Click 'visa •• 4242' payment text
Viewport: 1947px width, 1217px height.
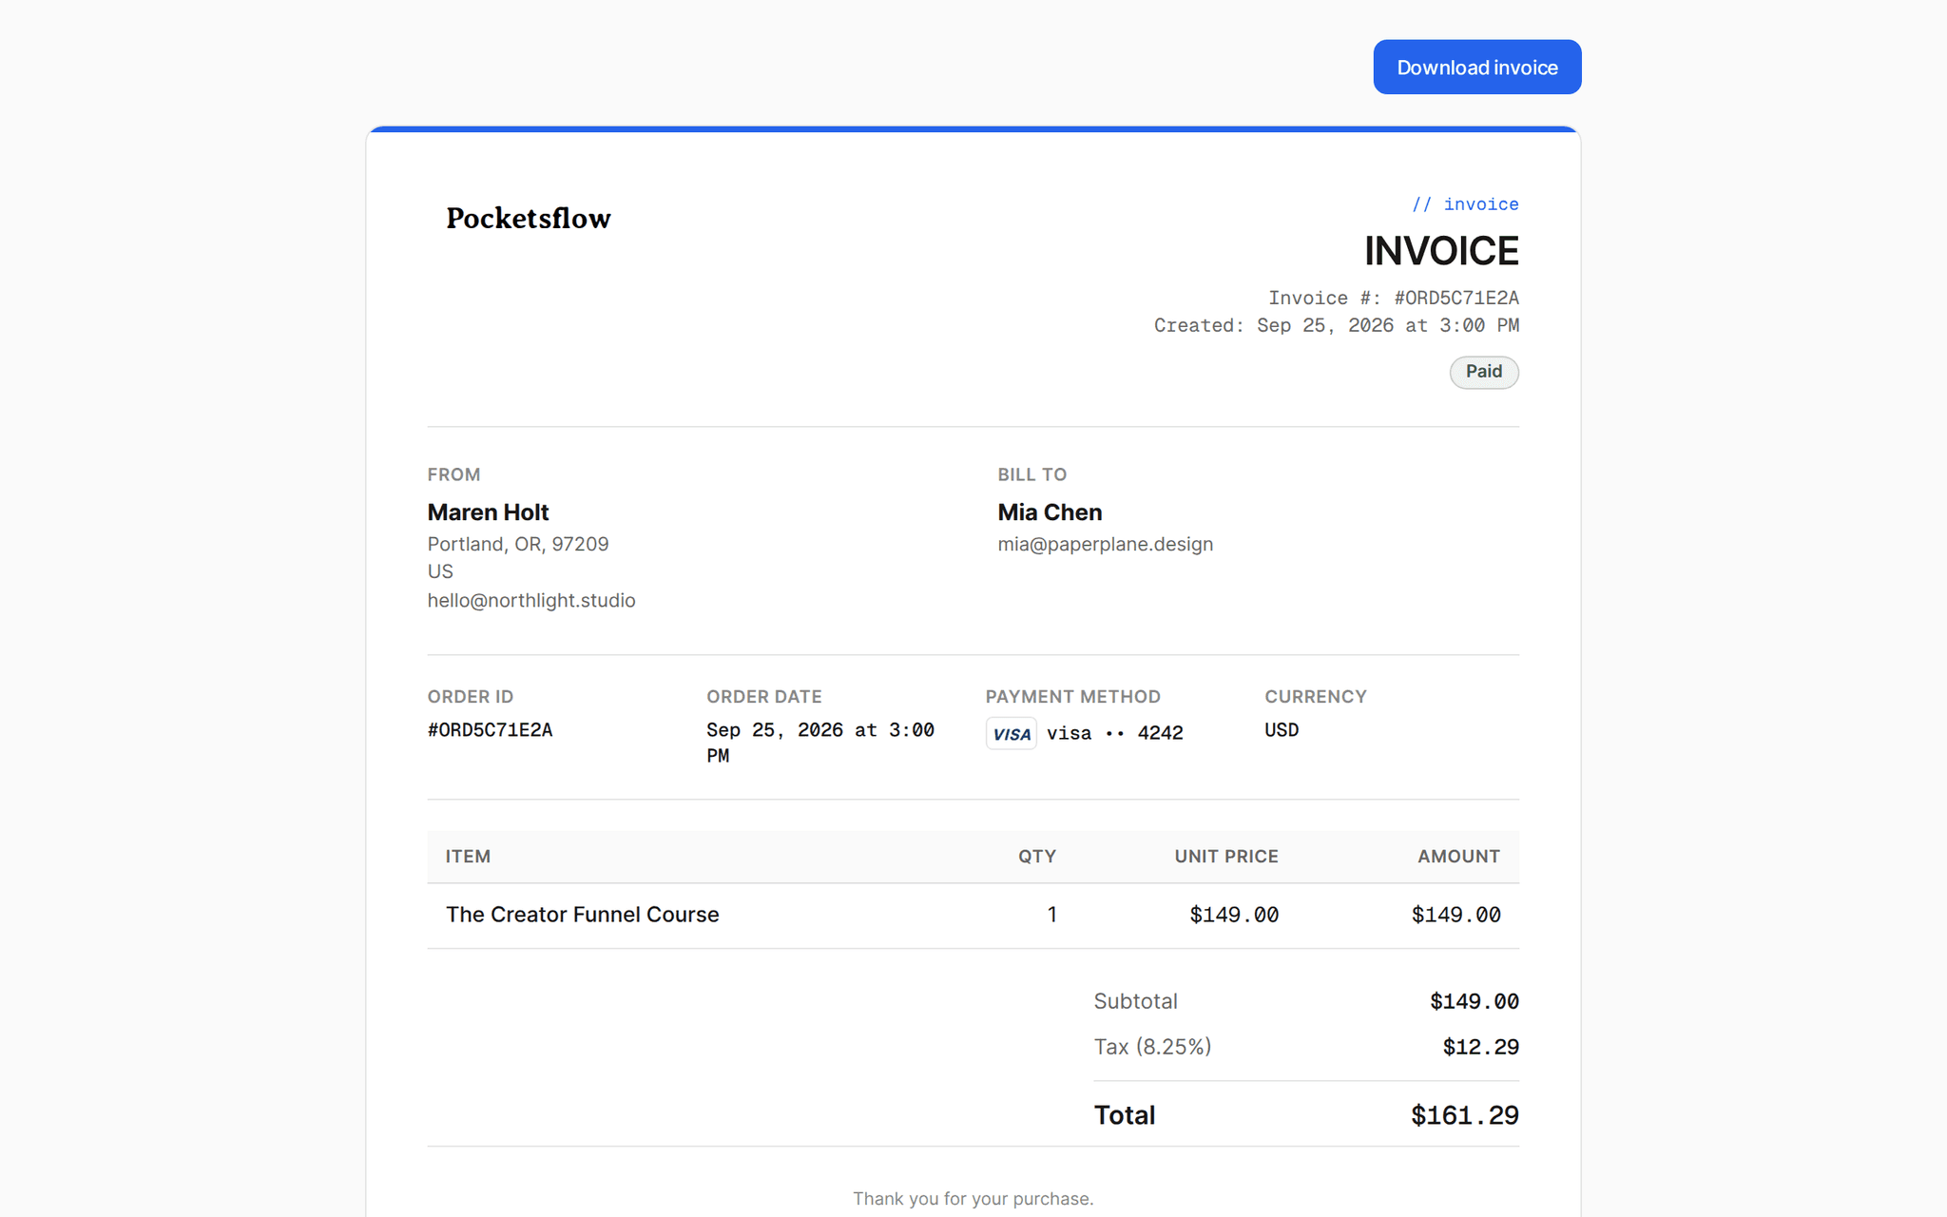tap(1115, 733)
